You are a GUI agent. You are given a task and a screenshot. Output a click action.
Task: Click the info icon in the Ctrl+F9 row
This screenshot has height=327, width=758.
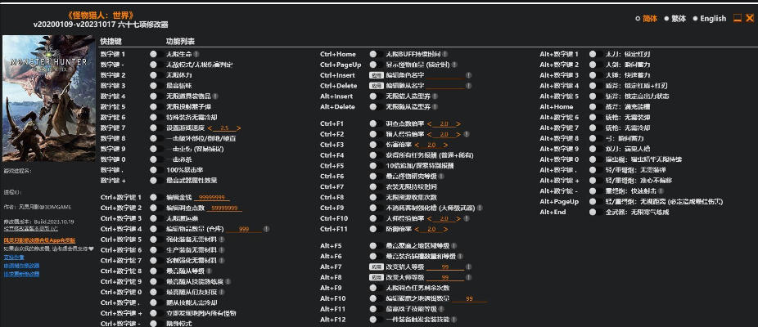tap(479, 208)
